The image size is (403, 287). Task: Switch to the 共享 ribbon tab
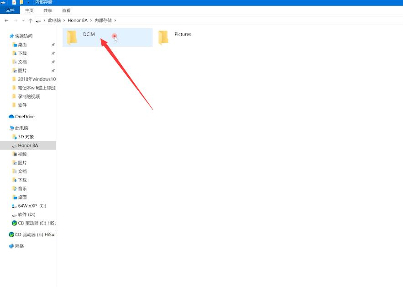[47, 10]
